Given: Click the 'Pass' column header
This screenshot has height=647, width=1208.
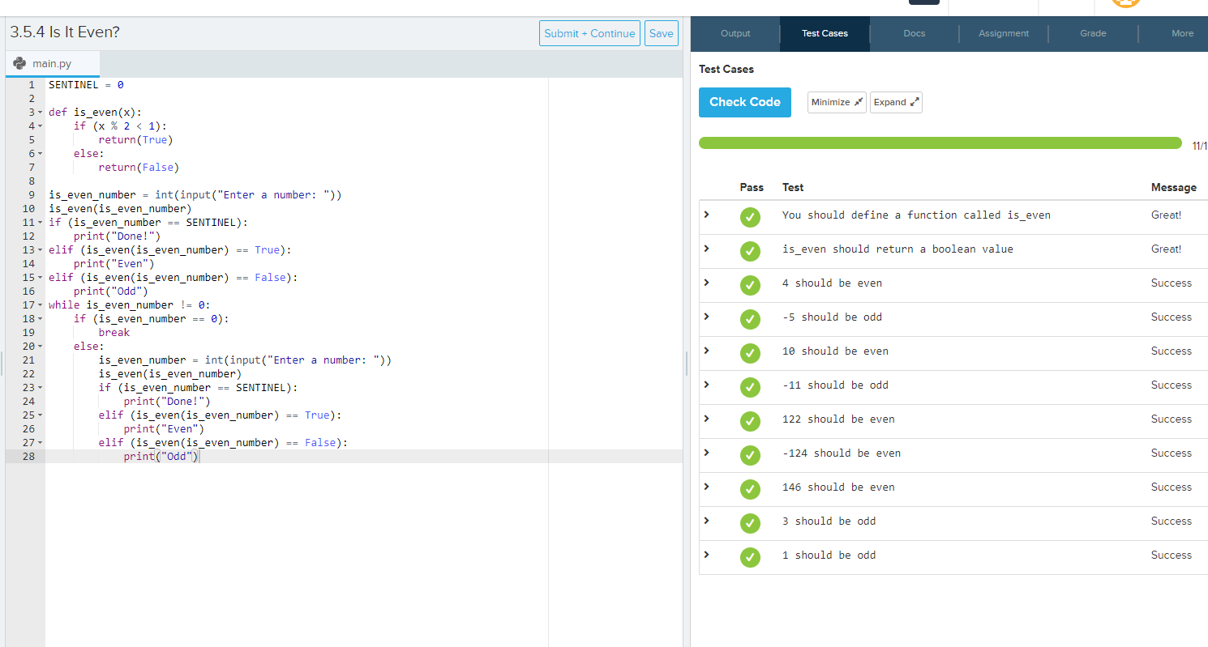Looking at the screenshot, I should point(752,187).
